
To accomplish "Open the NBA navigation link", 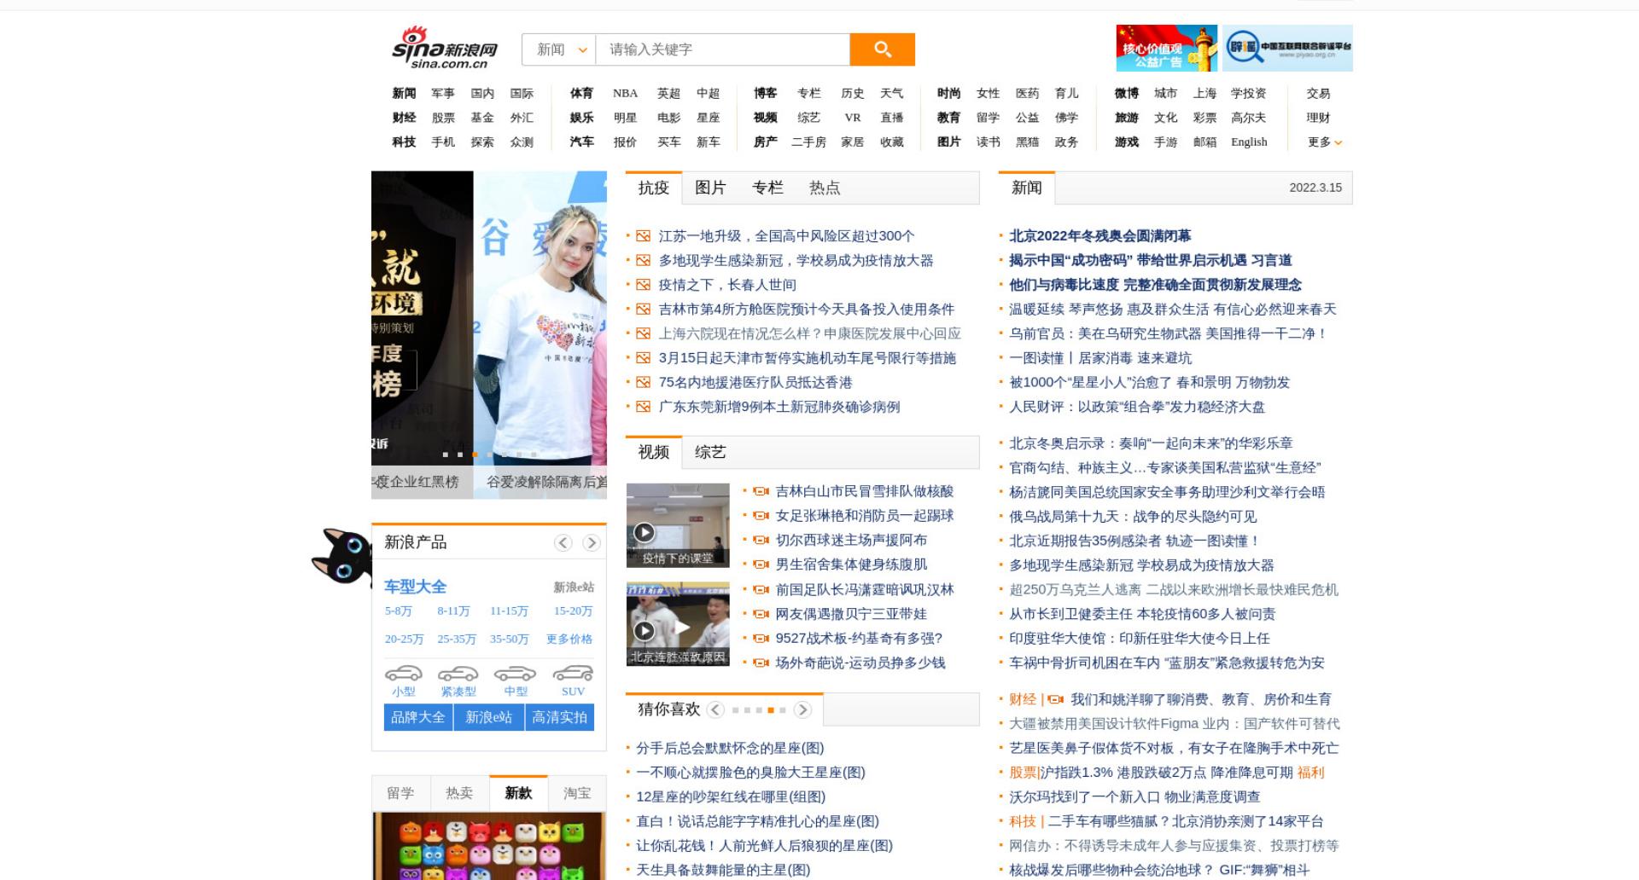I will click(x=625, y=94).
